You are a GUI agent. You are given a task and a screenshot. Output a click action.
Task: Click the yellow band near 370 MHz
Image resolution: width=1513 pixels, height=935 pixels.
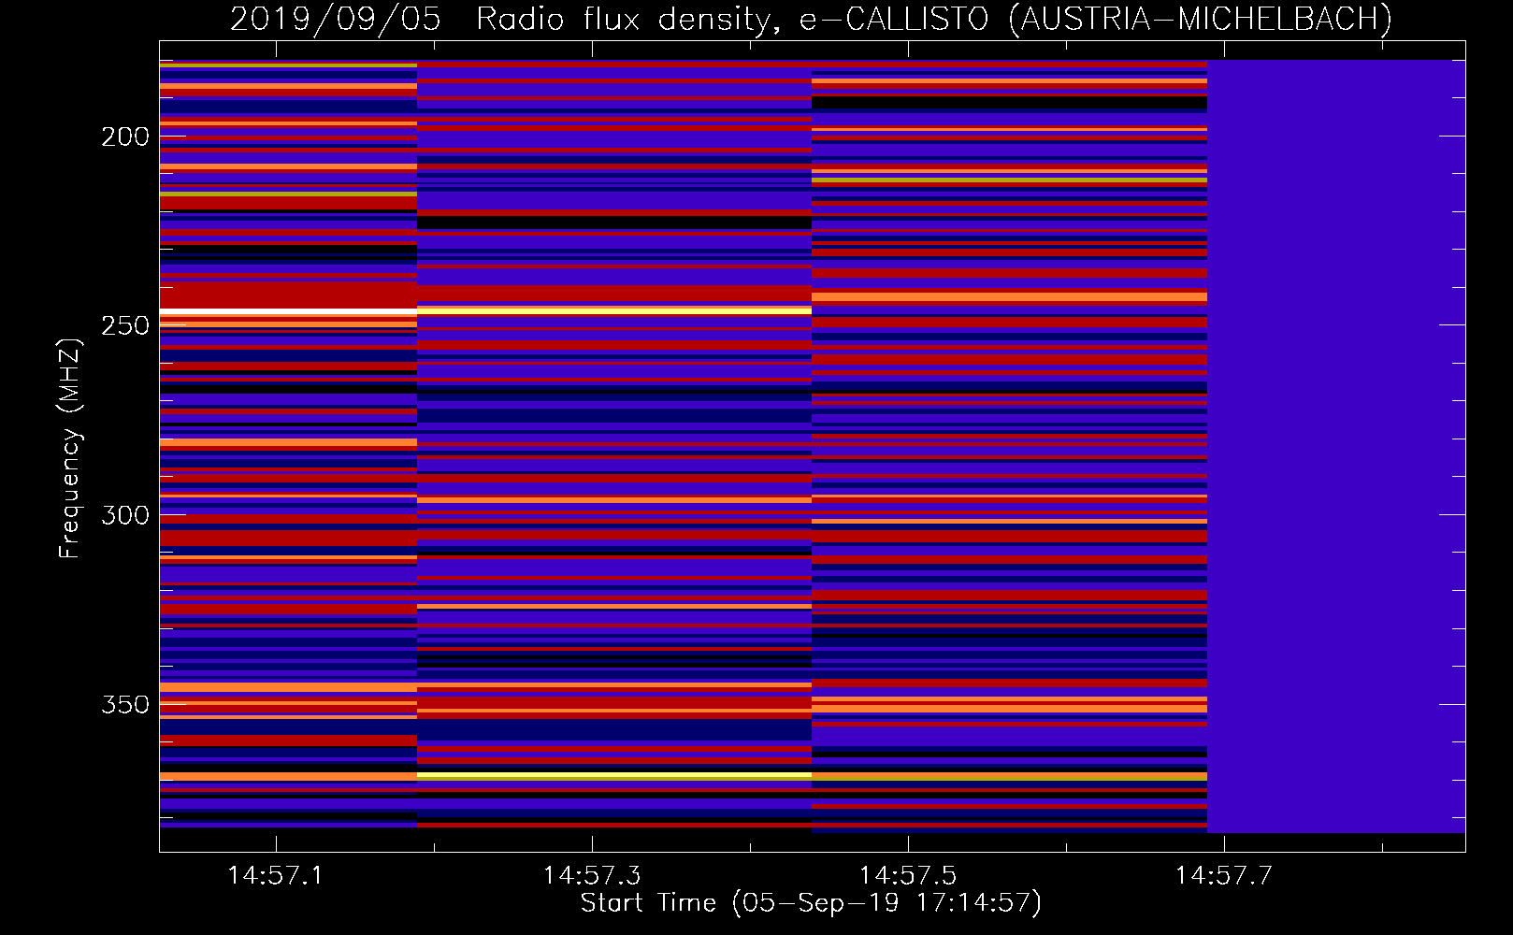pos(614,776)
